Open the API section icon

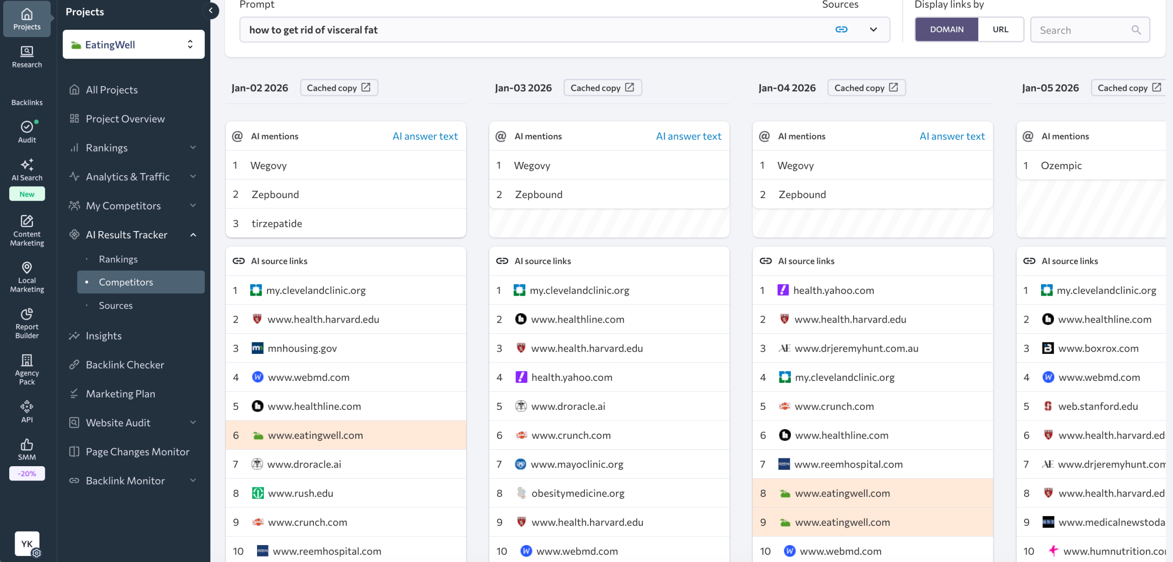[27, 409]
